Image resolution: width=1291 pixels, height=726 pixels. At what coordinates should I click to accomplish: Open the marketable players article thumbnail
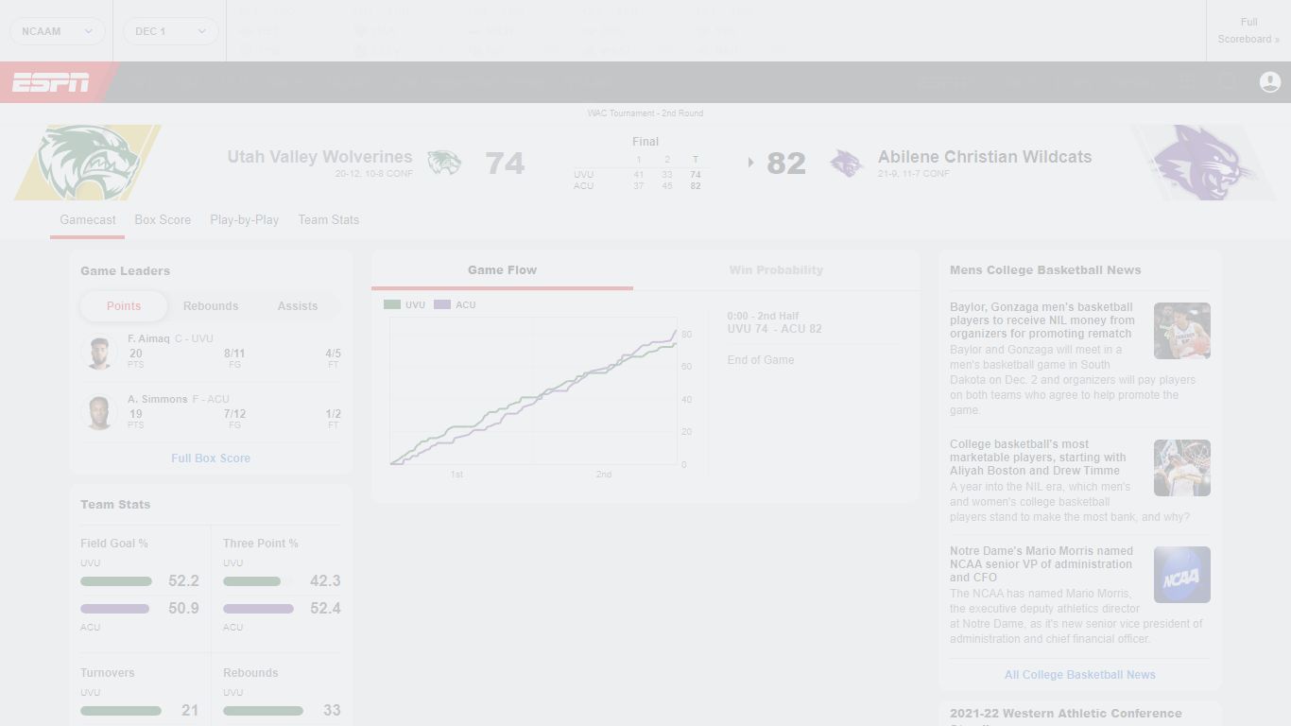(x=1182, y=468)
